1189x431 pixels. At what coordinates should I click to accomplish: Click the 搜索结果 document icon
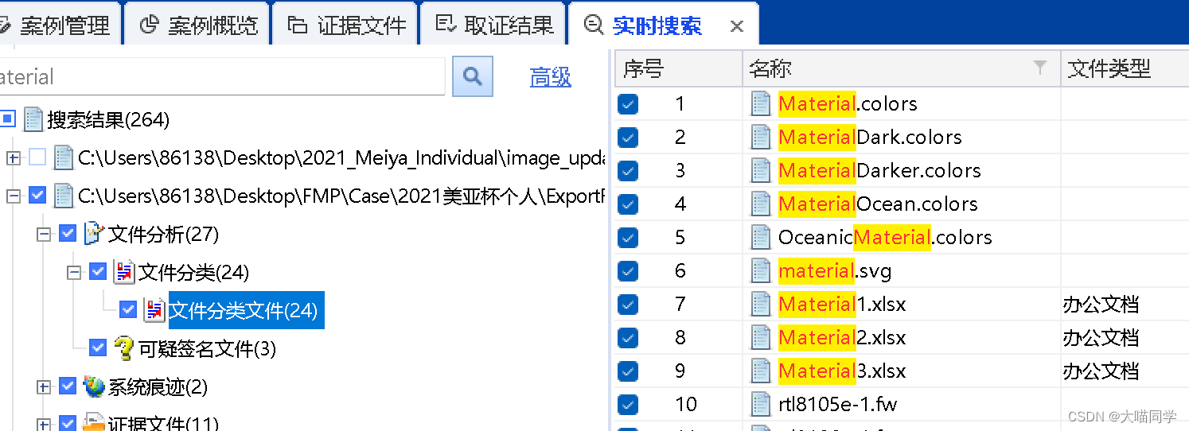pyautogui.click(x=33, y=119)
